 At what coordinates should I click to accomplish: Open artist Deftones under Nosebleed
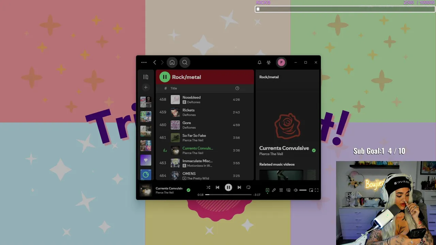(x=194, y=102)
